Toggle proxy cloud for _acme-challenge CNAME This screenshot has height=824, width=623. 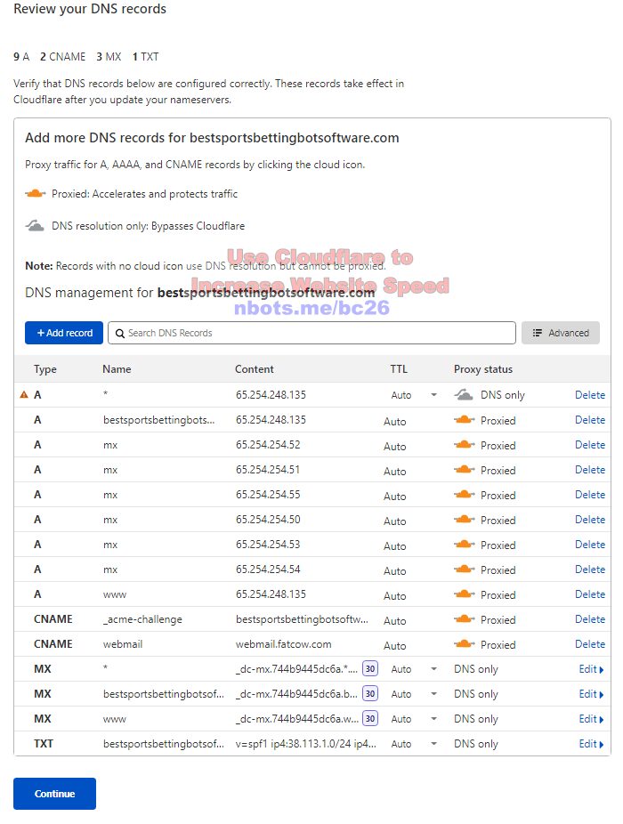point(464,619)
